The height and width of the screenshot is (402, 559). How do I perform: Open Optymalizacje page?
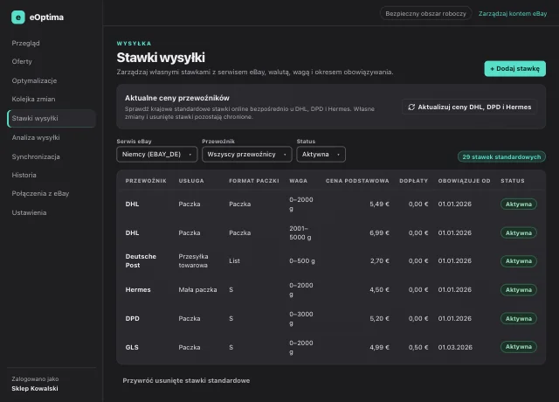pos(34,80)
